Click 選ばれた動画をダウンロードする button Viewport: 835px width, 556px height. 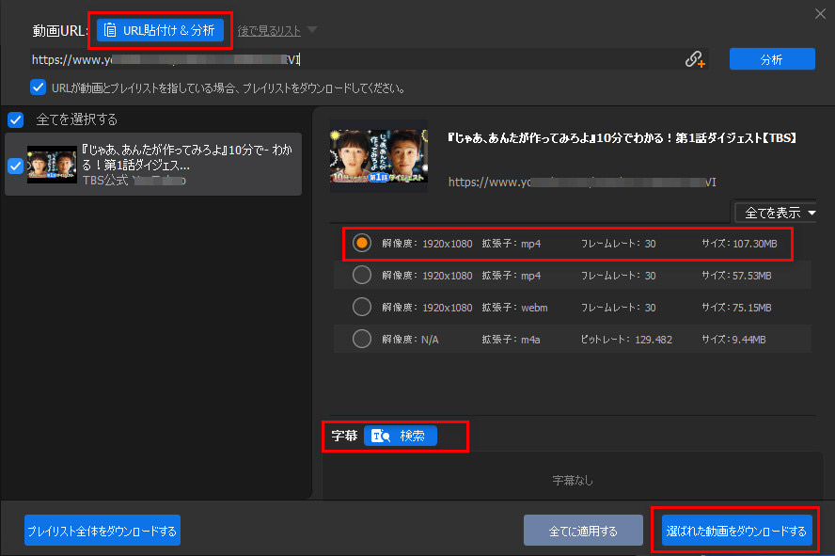[736, 531]
